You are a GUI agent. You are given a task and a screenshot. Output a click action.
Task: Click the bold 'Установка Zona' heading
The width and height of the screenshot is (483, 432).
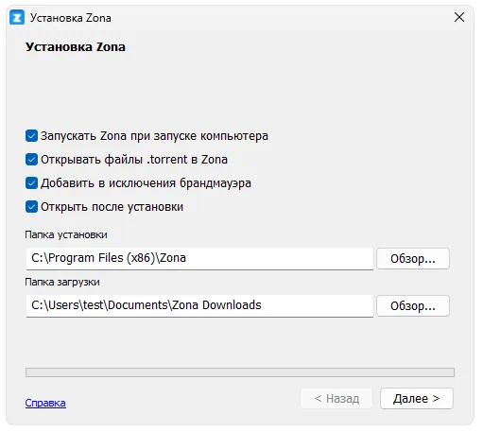pos(76,47)
